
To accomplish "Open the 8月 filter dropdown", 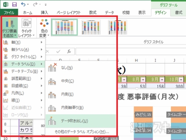I will tap(143, 79).
